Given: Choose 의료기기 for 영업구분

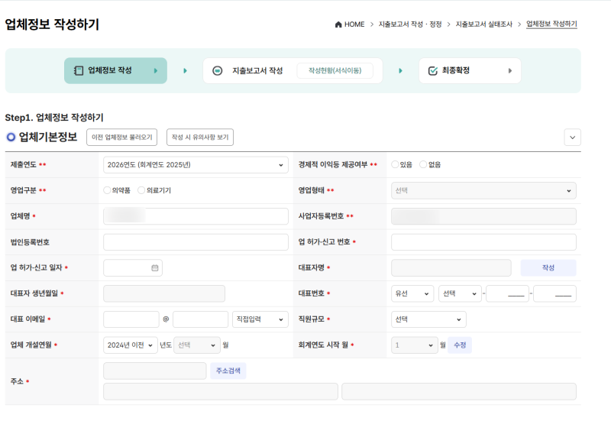Looking at the screenshot, I should coord(141,190).
